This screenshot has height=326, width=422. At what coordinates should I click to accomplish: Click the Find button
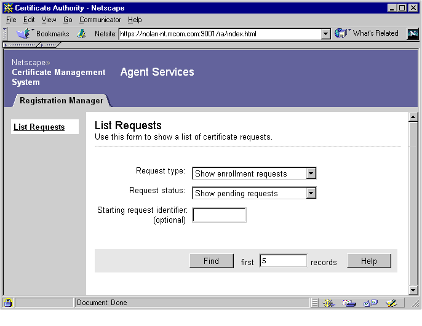tap(211, 261)
